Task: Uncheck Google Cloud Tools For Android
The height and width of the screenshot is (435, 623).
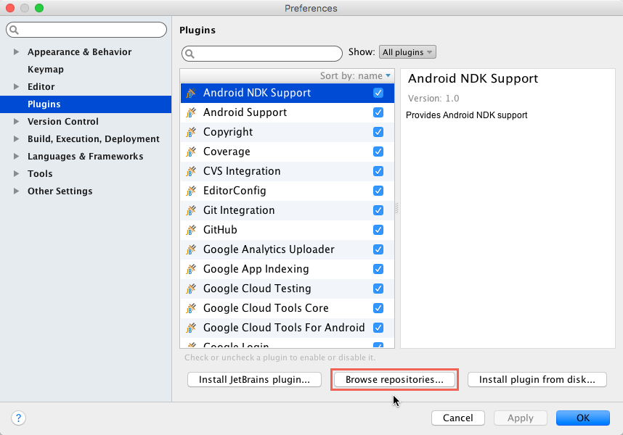Action: point(378,328)
